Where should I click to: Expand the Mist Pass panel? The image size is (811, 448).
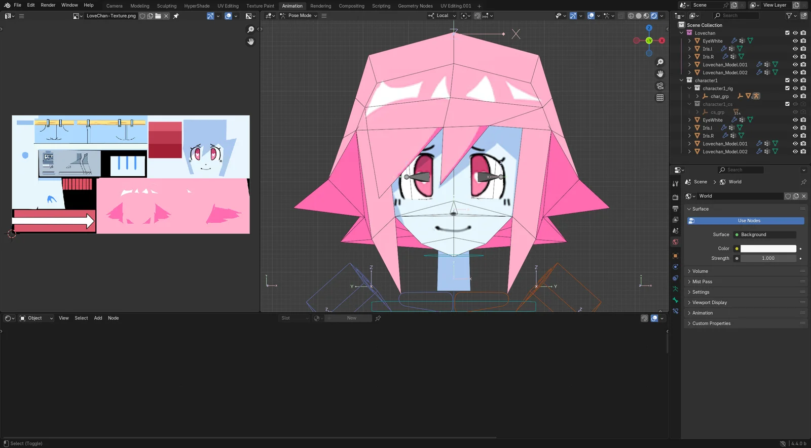point(702,282)
